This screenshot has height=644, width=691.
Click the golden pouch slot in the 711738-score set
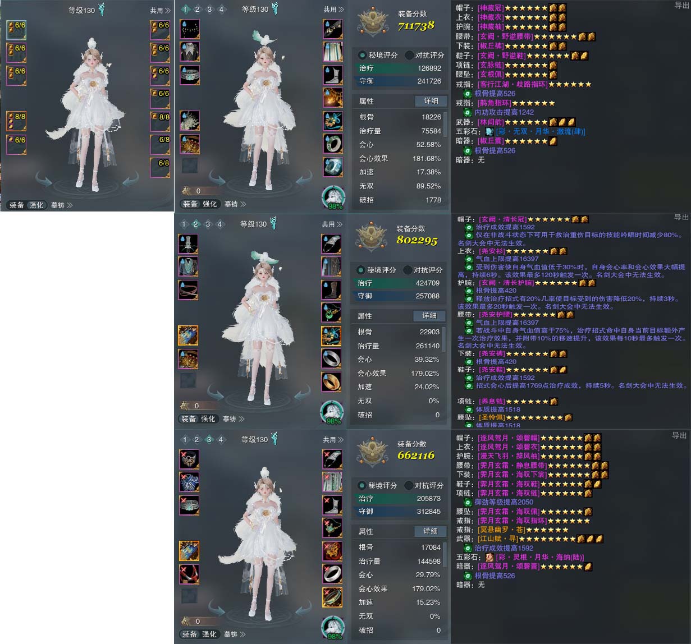189,144
